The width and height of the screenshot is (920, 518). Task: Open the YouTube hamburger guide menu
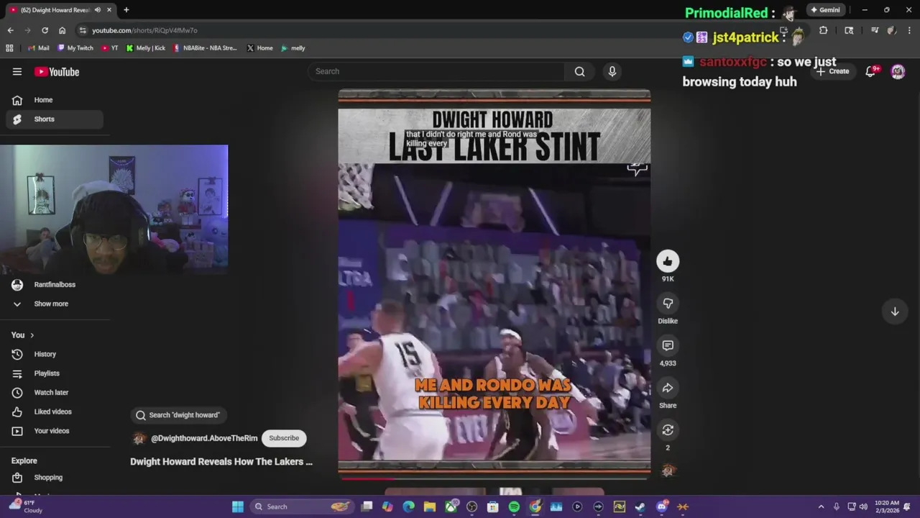pyautogui.click(x=17, y=71)
